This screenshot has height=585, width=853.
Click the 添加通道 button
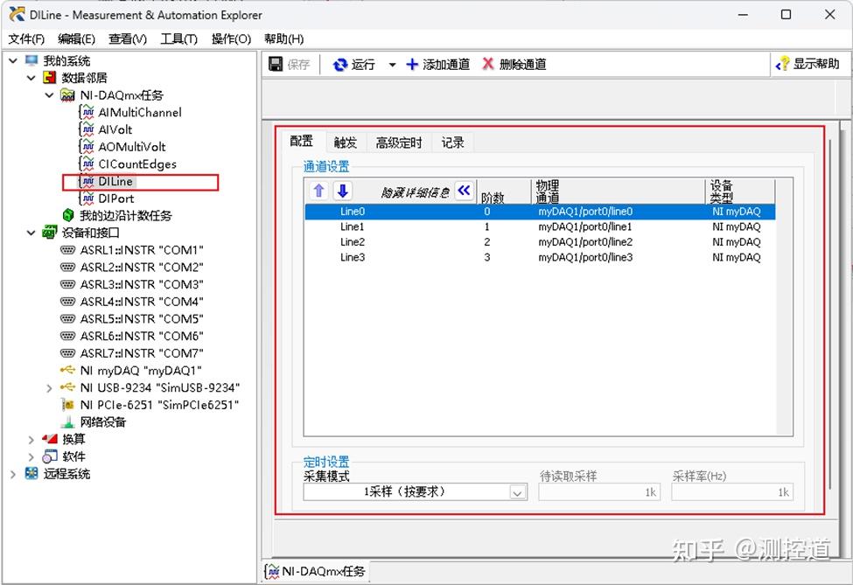[x=438, y=65]
